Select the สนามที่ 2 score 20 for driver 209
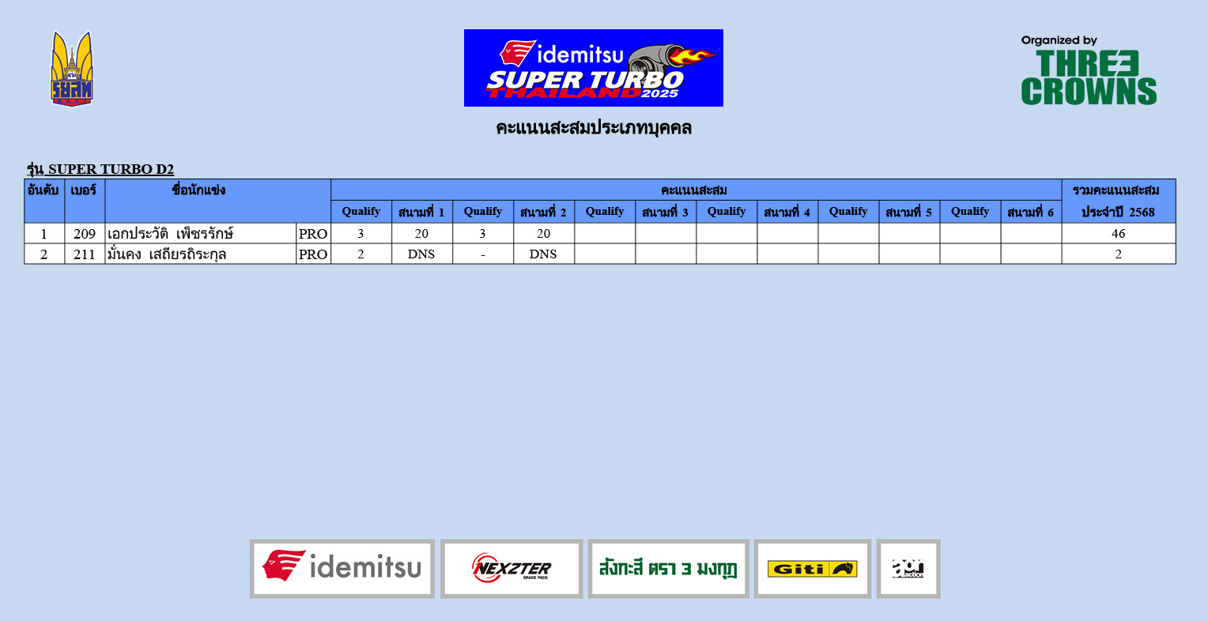This screenshot has width=1208, height=621. (x=543, y=233)
